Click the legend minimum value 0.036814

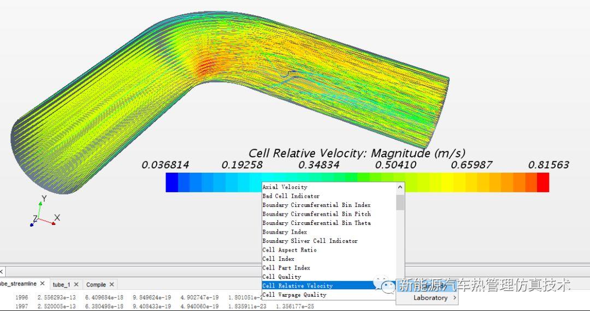tap(165, 164)
